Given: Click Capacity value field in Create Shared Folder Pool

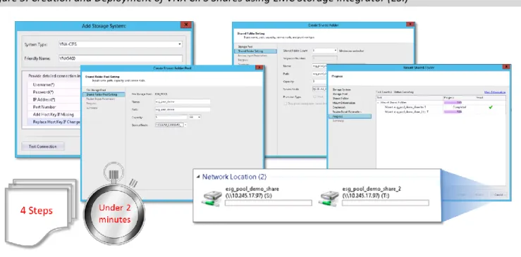Looking at the screenshot, I should (x=171, y=117).
